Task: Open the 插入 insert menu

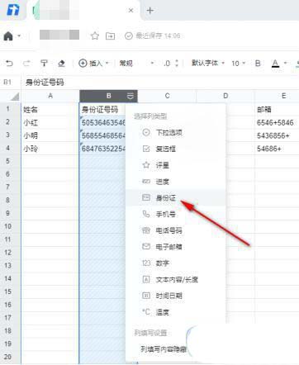Action: coord(93,64)
